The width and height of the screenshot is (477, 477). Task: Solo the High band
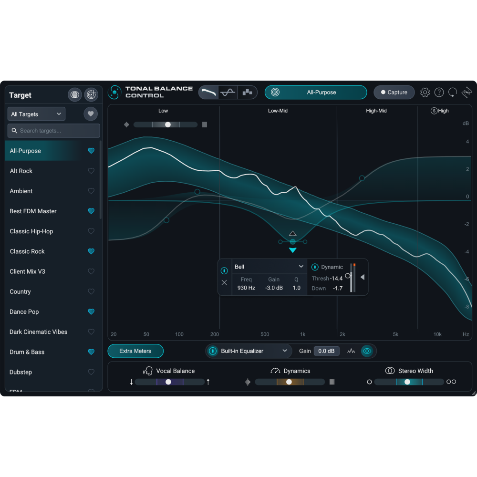click(434, 111)
